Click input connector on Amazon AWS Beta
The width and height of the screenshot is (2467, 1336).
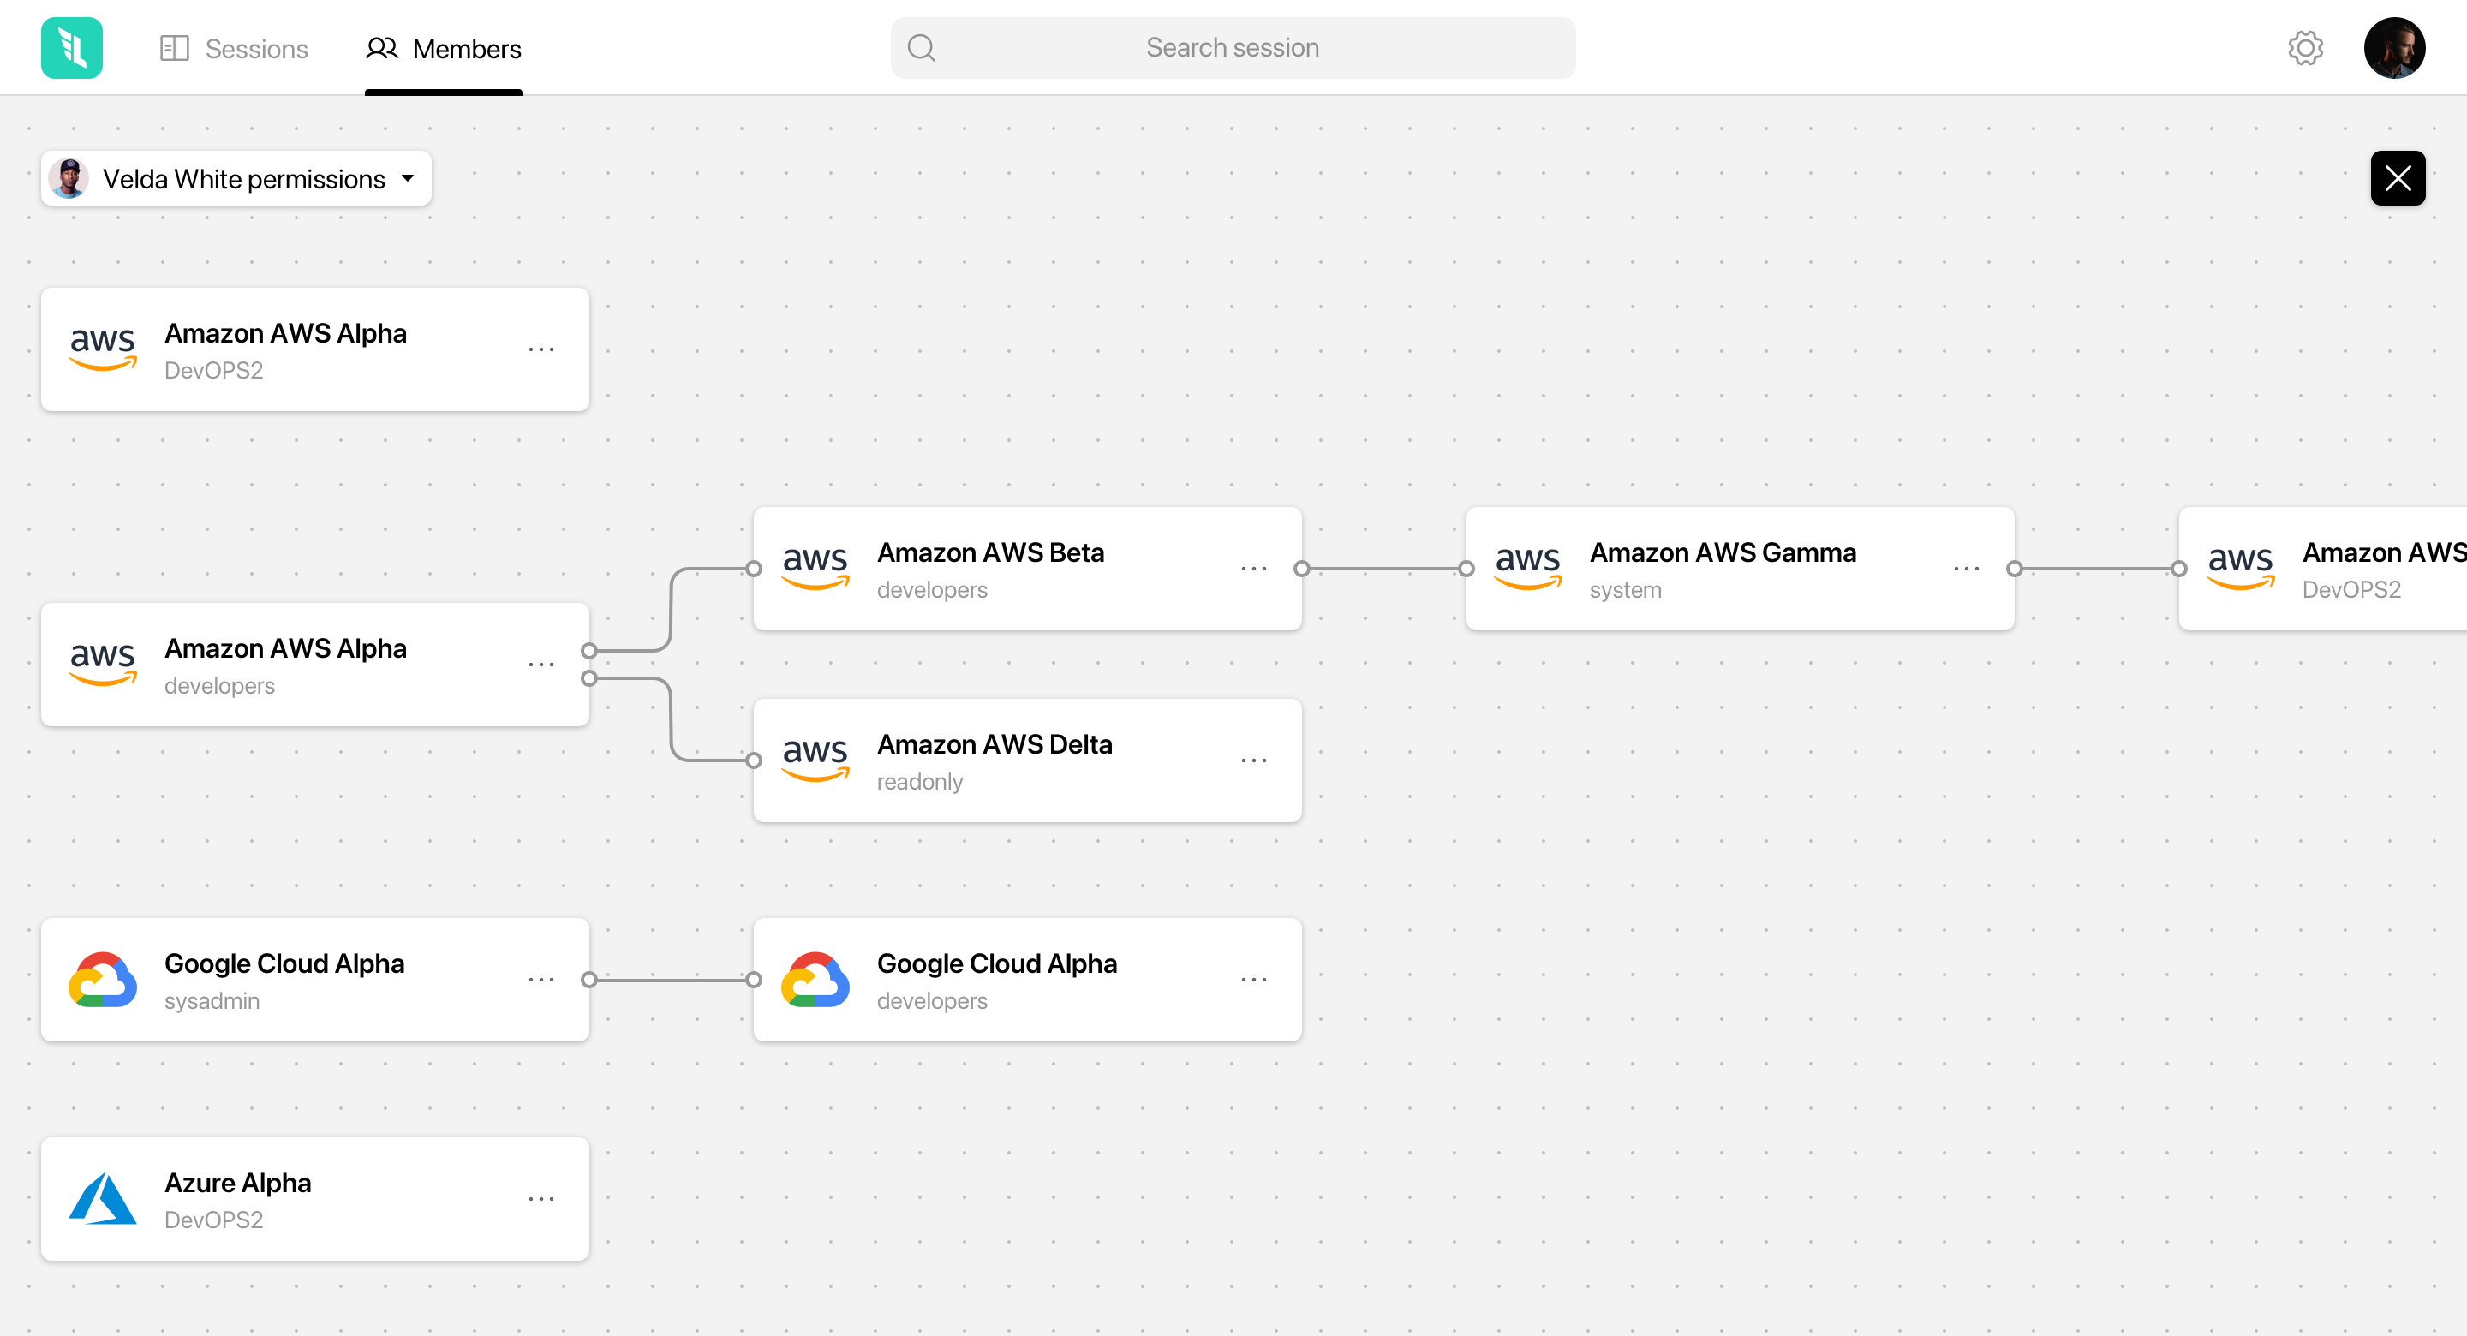pos(754,569)
